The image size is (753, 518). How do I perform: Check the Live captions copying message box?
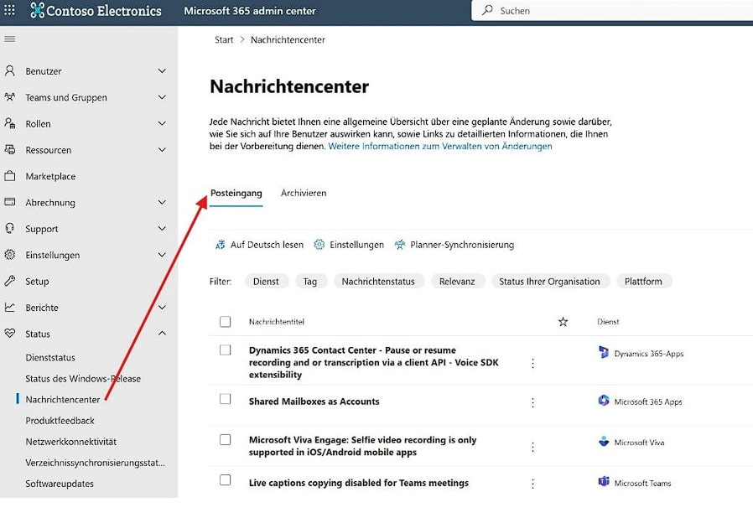click(226, 480)
